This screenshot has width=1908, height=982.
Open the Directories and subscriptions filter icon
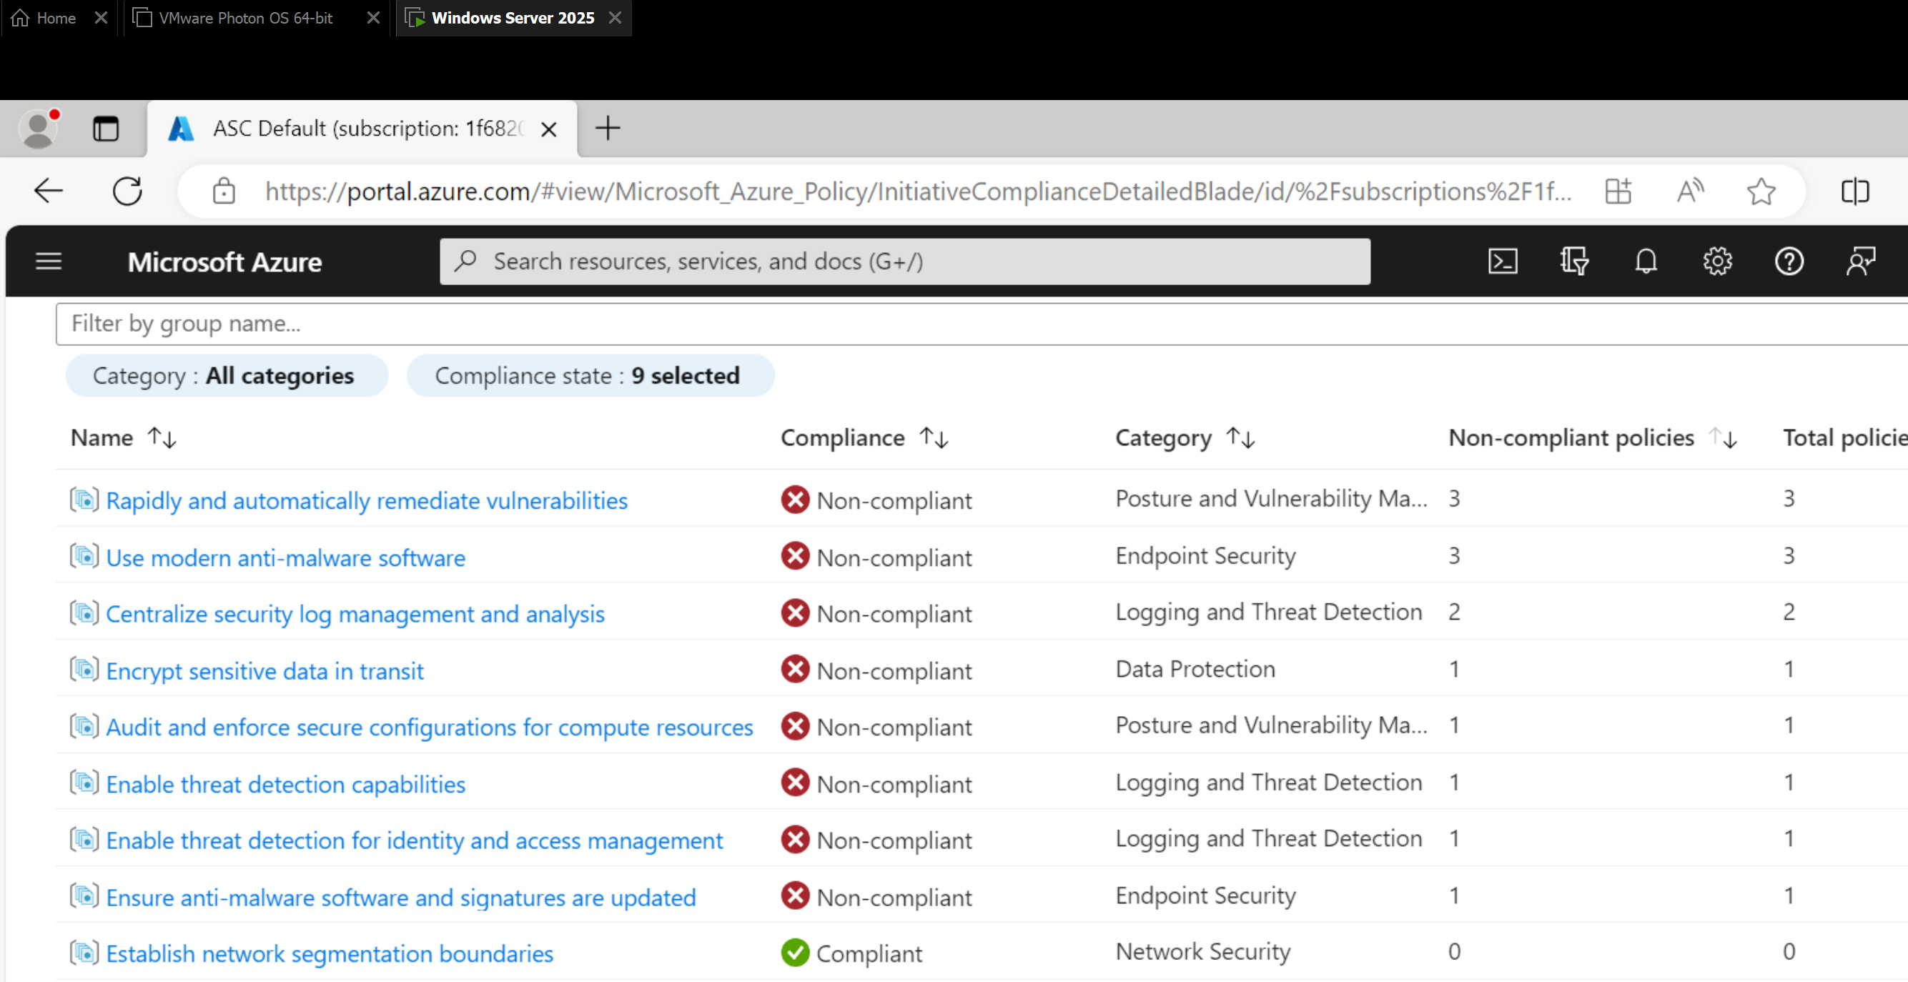pyautogui.click(x=1574, y=261)
